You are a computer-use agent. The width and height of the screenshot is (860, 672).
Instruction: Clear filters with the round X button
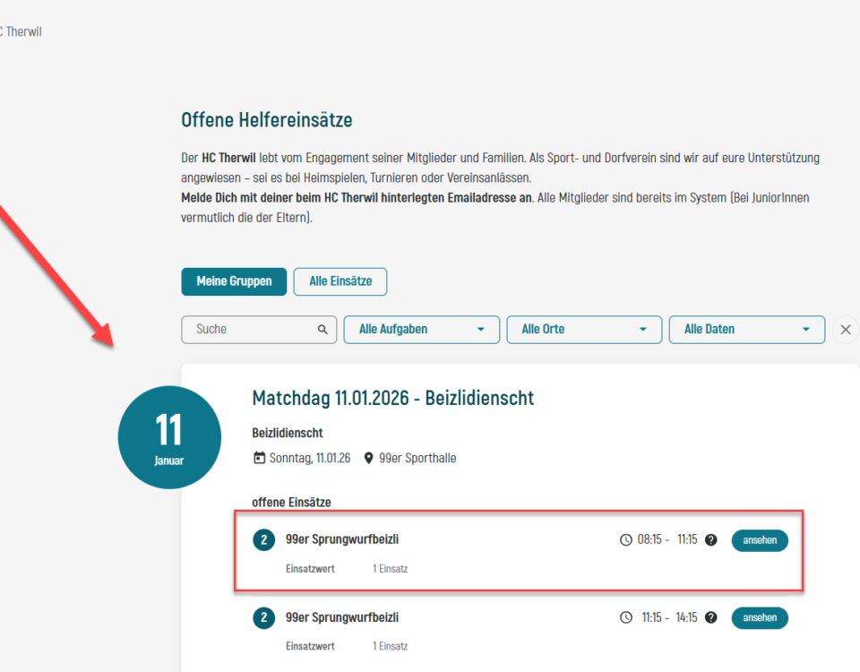point(845,330)
